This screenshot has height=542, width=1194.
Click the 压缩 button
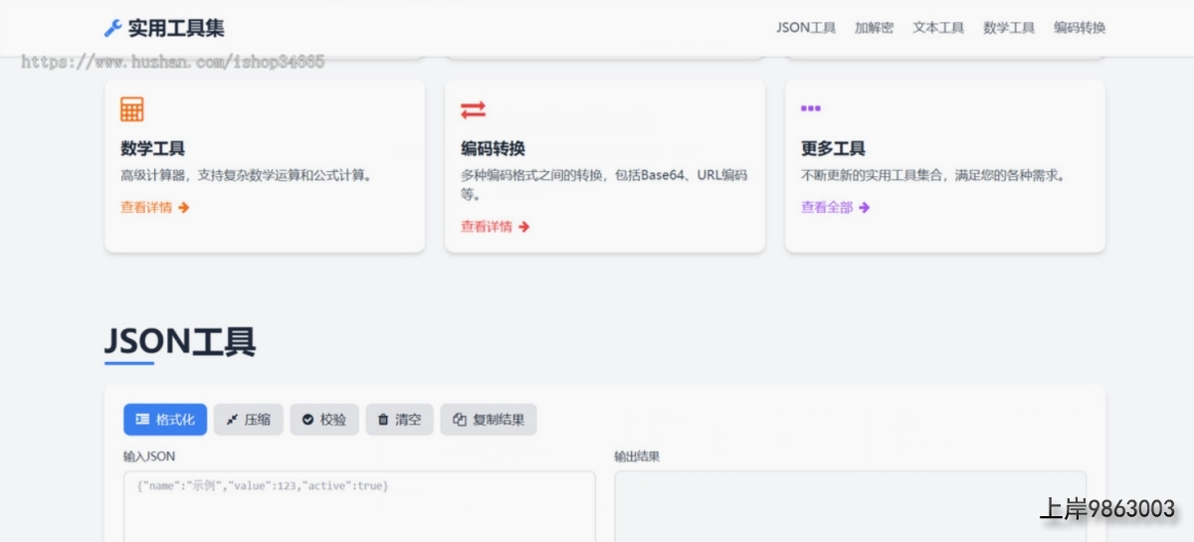248,420
